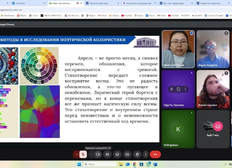Show the 7 more participants tile
The width and height of the screenshot is (232, 168).
213,129
